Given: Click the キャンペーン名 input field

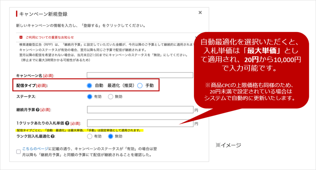Looking at the screenshot, I should click(140, 75).
